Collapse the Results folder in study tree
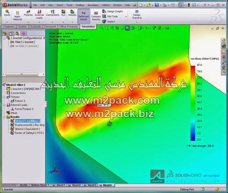Screen dimensions: 228x193 [4, 117]
